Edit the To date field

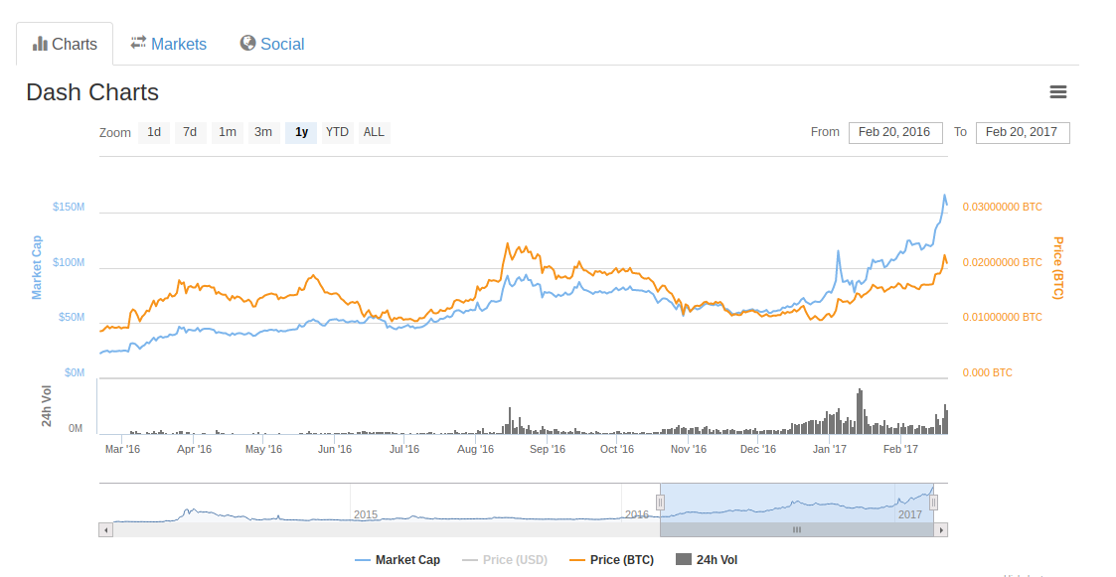pos(1023,132)
